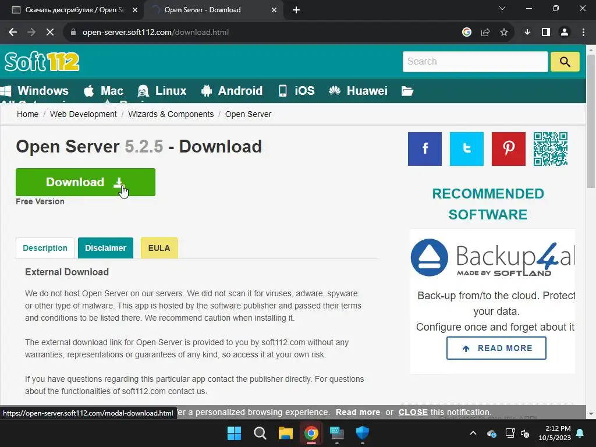Click the QR code image
This screenshot has height=447, width=596.
tap(551, 149)
